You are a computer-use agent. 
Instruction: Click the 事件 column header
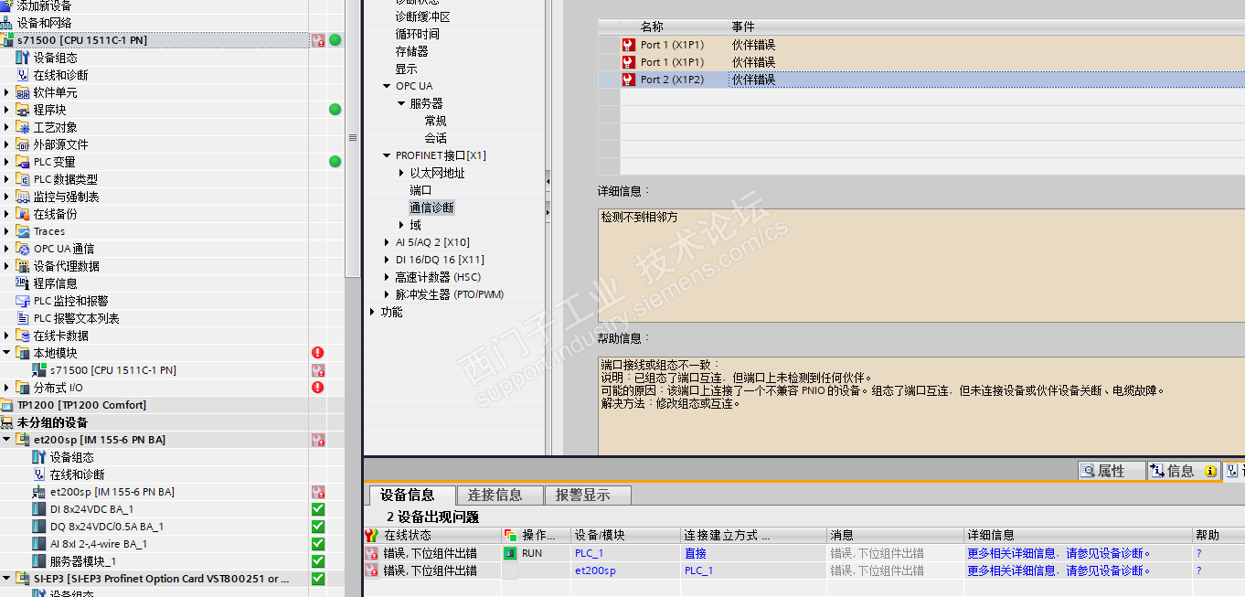pyautogui.click(x=743, y=27)
